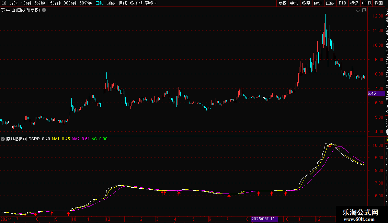Viewport: 388px width, 223px height.
Task: Switch to 月线 monthly chart
Action: pyautogui.click(x=123, y=3)
